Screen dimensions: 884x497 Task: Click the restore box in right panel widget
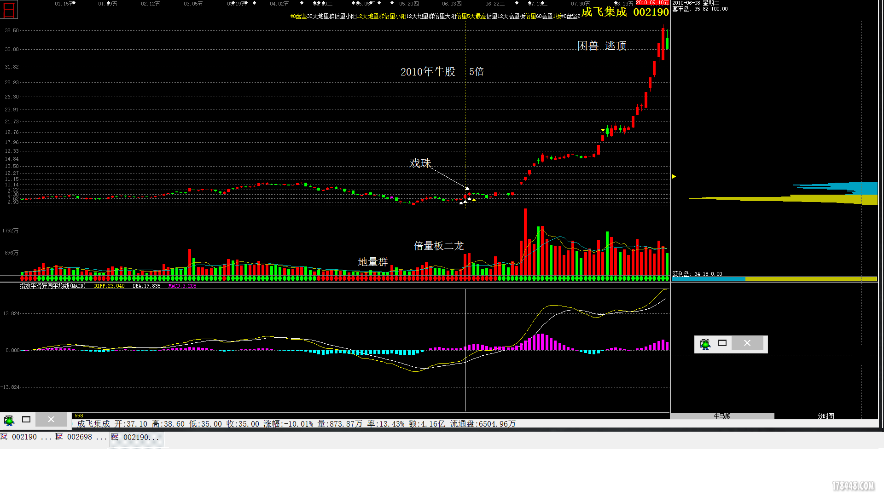[722, 343]
